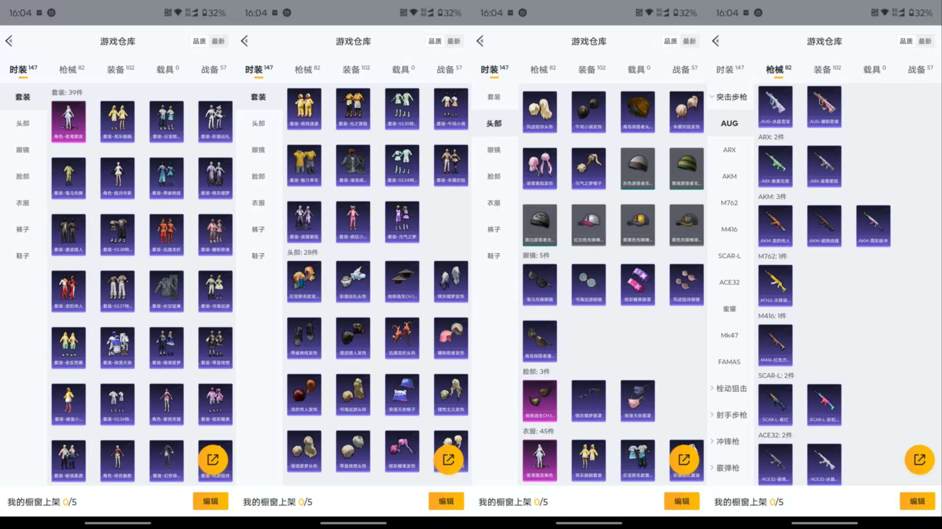Pick the M416 red rifle skin
The width and height of the screenshot is (942, 529).
[775, 345]
